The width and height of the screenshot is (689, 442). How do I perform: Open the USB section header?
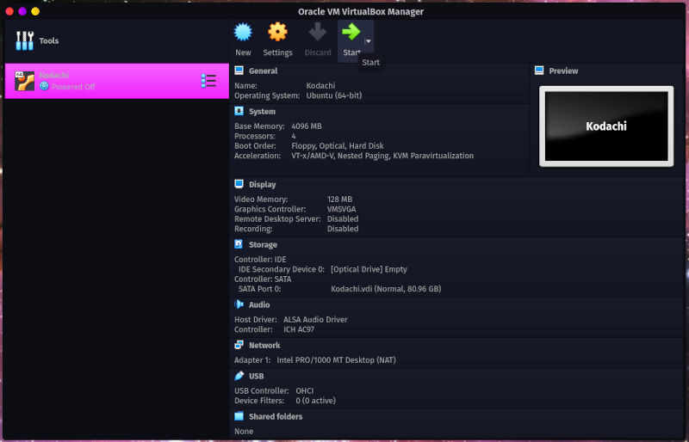[x=256, y=376]
